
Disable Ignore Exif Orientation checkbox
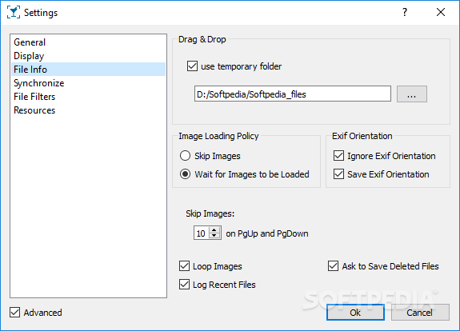pyautogui.click(x=338, y=156)
